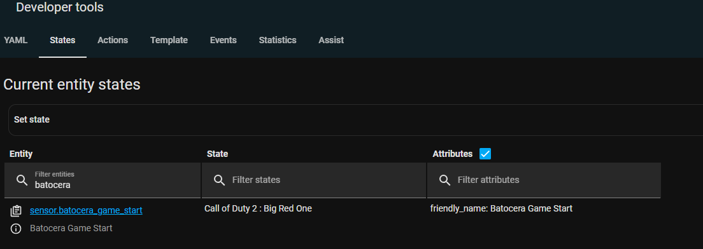Select the States tab

(62, 40)
